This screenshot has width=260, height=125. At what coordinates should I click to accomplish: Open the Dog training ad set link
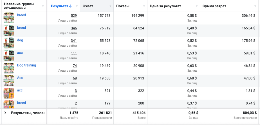pyautogui.click(x=26, y=65)
